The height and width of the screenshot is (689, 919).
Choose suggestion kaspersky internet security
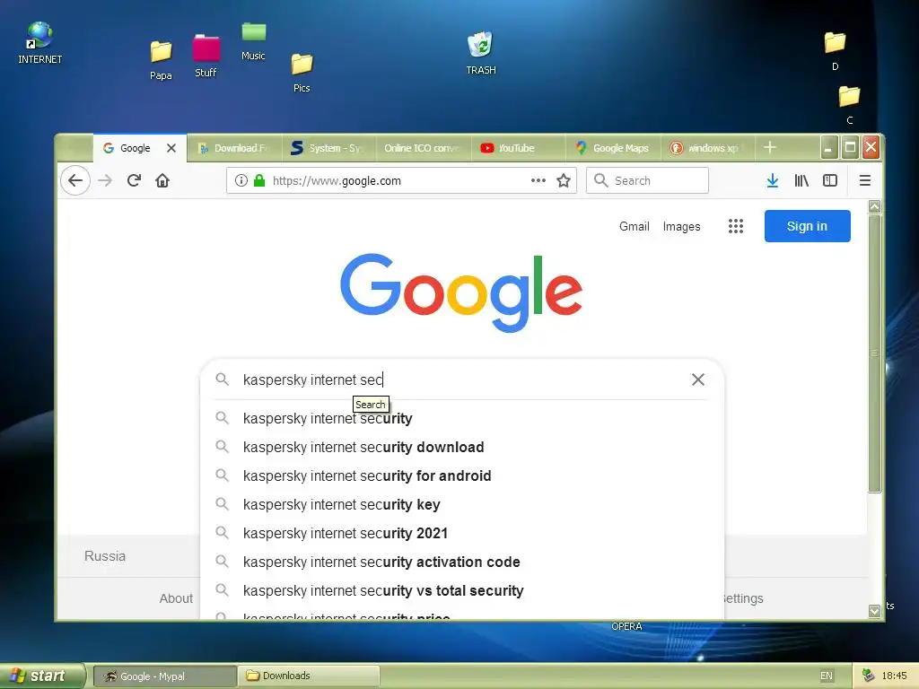click(x=462, y=418)
